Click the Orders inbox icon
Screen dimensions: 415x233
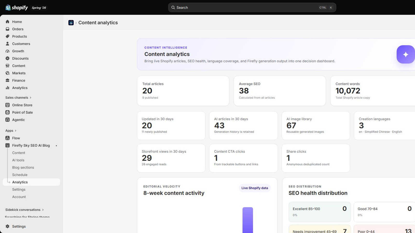click(8, 29)
